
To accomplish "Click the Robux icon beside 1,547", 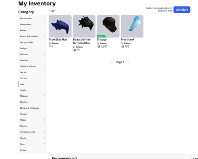I will pyautogui.click(x=98, y=47).
